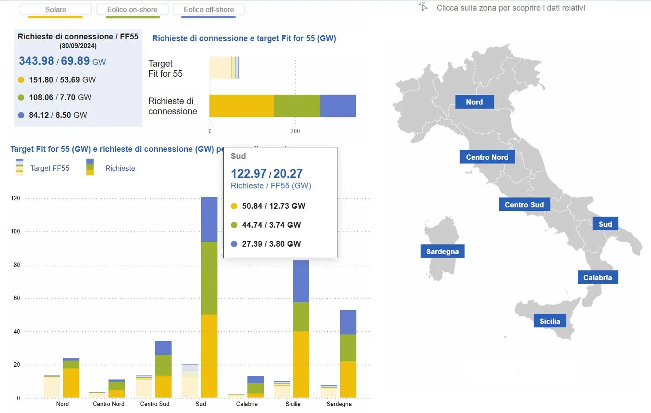Click the Sardegna x-axis label

[x=339, y=404]
